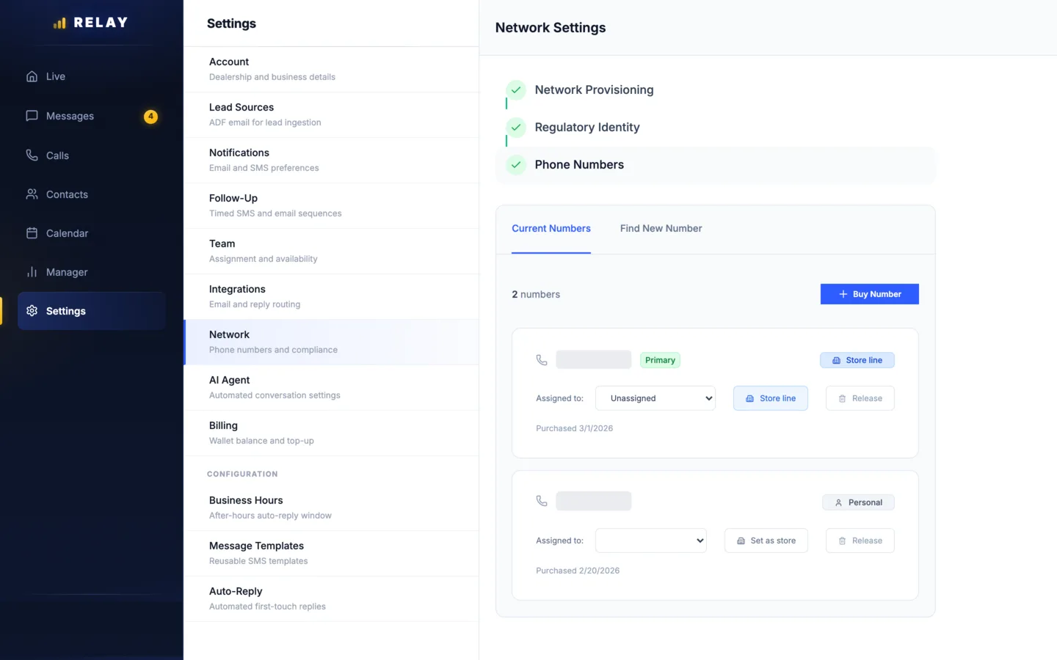
Task: Open the Unassigned assignment dropdown
Action: 655,398
